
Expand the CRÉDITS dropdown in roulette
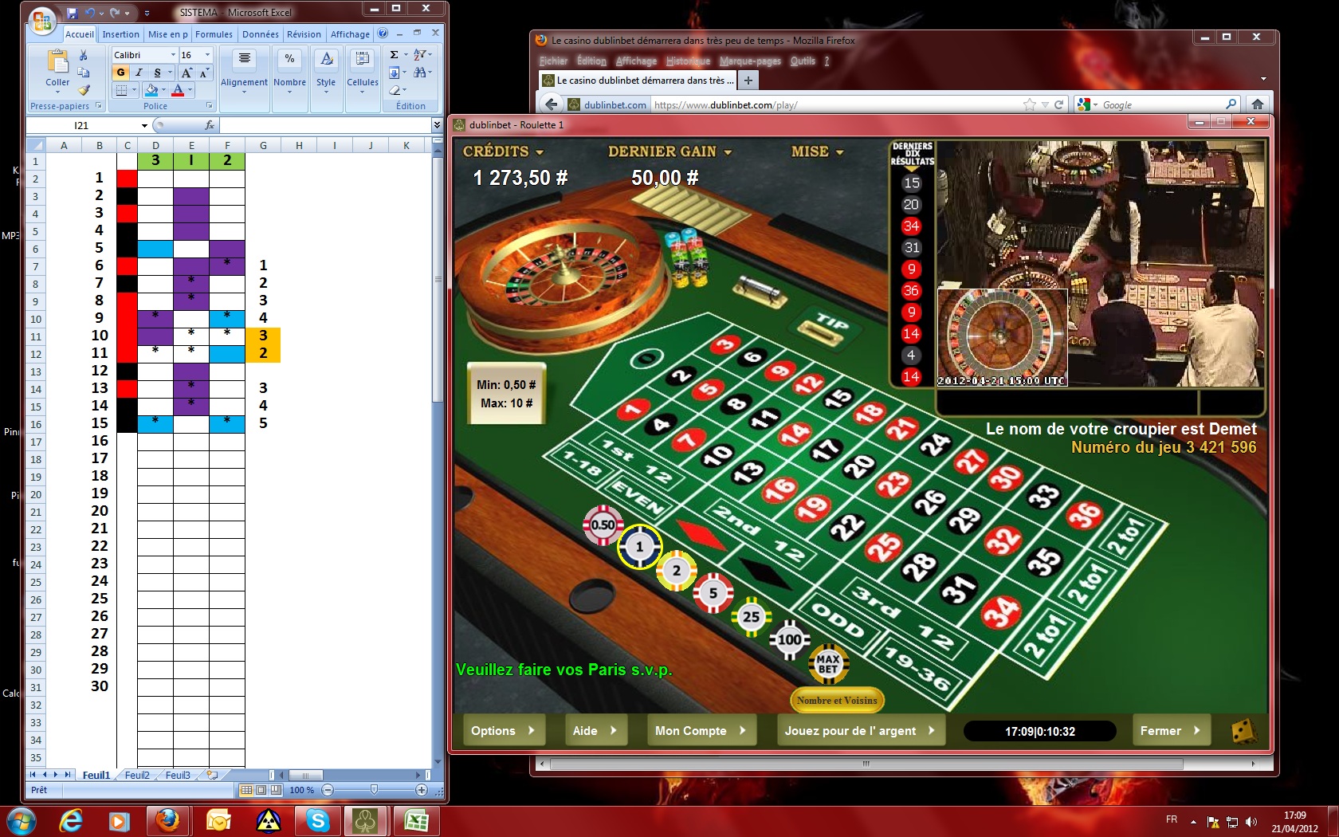click(x=540, y=152)
